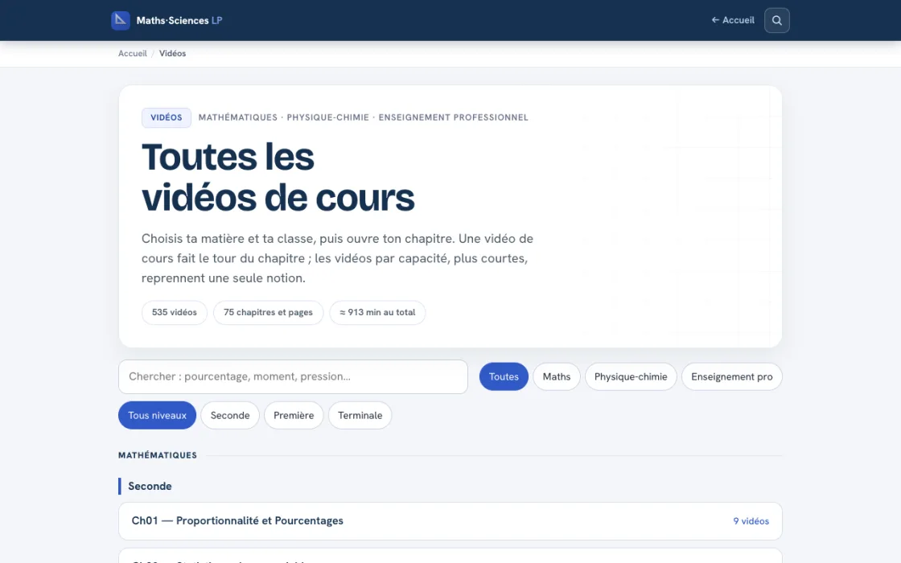Screen dimensions: 901x563
Task: Filter by Enseignement pro subject
Action: pyautogui.click(x=731, y=377)
